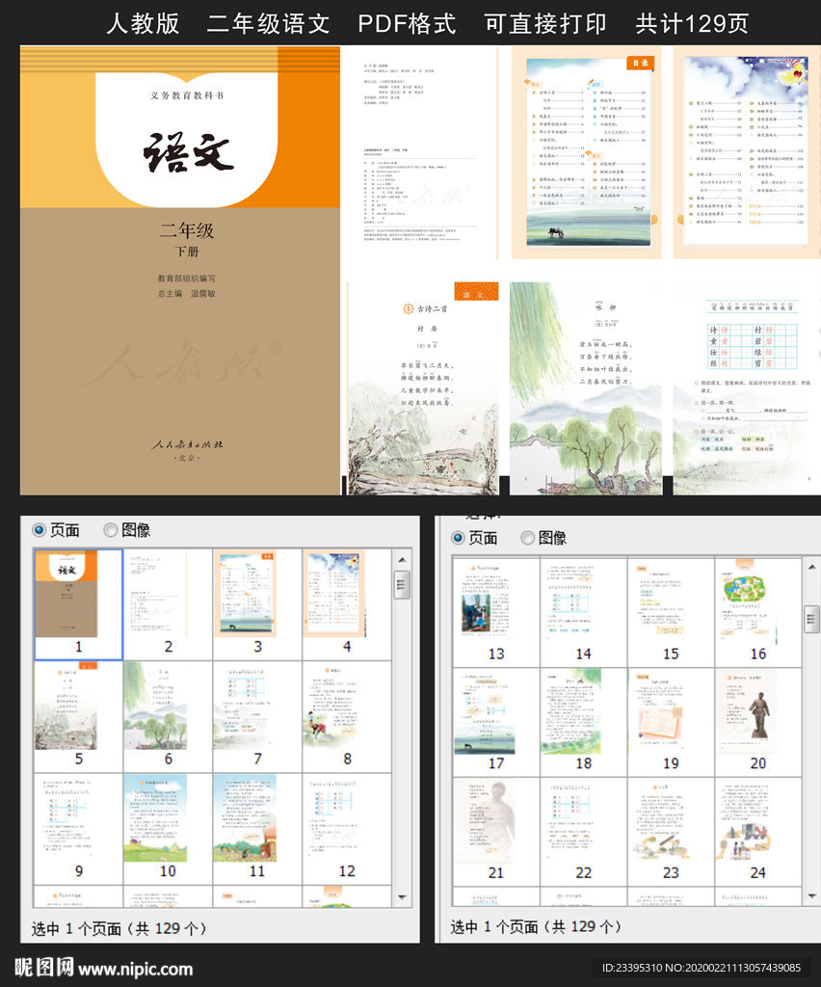Select page thumbnail 15
The image size is (821, 987).
[x=671, y=611]
